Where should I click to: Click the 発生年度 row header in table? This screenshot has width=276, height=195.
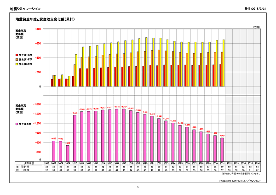pos(29,163)
